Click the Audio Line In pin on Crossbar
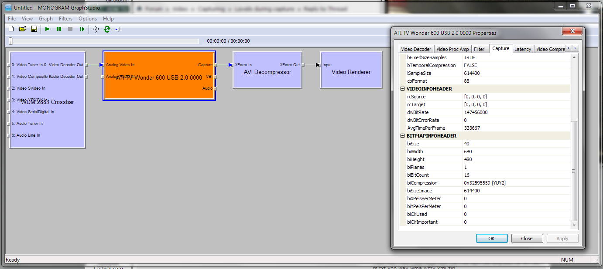This screenshot has width=603, height=269. coord(8,135)
